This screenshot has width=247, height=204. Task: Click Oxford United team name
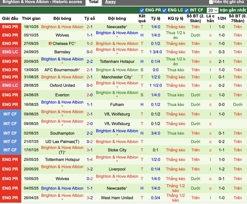point(62,85)
